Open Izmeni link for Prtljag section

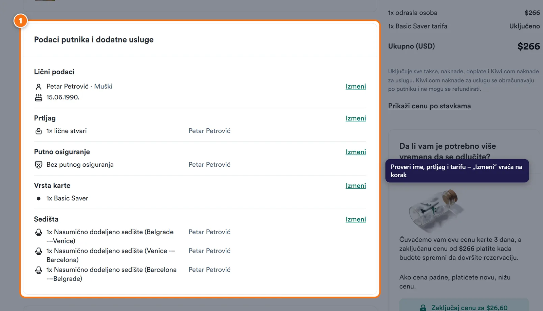[x=356, y=118]
